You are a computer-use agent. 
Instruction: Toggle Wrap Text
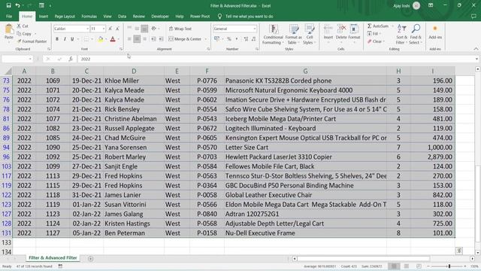click(x=180, y=29)
